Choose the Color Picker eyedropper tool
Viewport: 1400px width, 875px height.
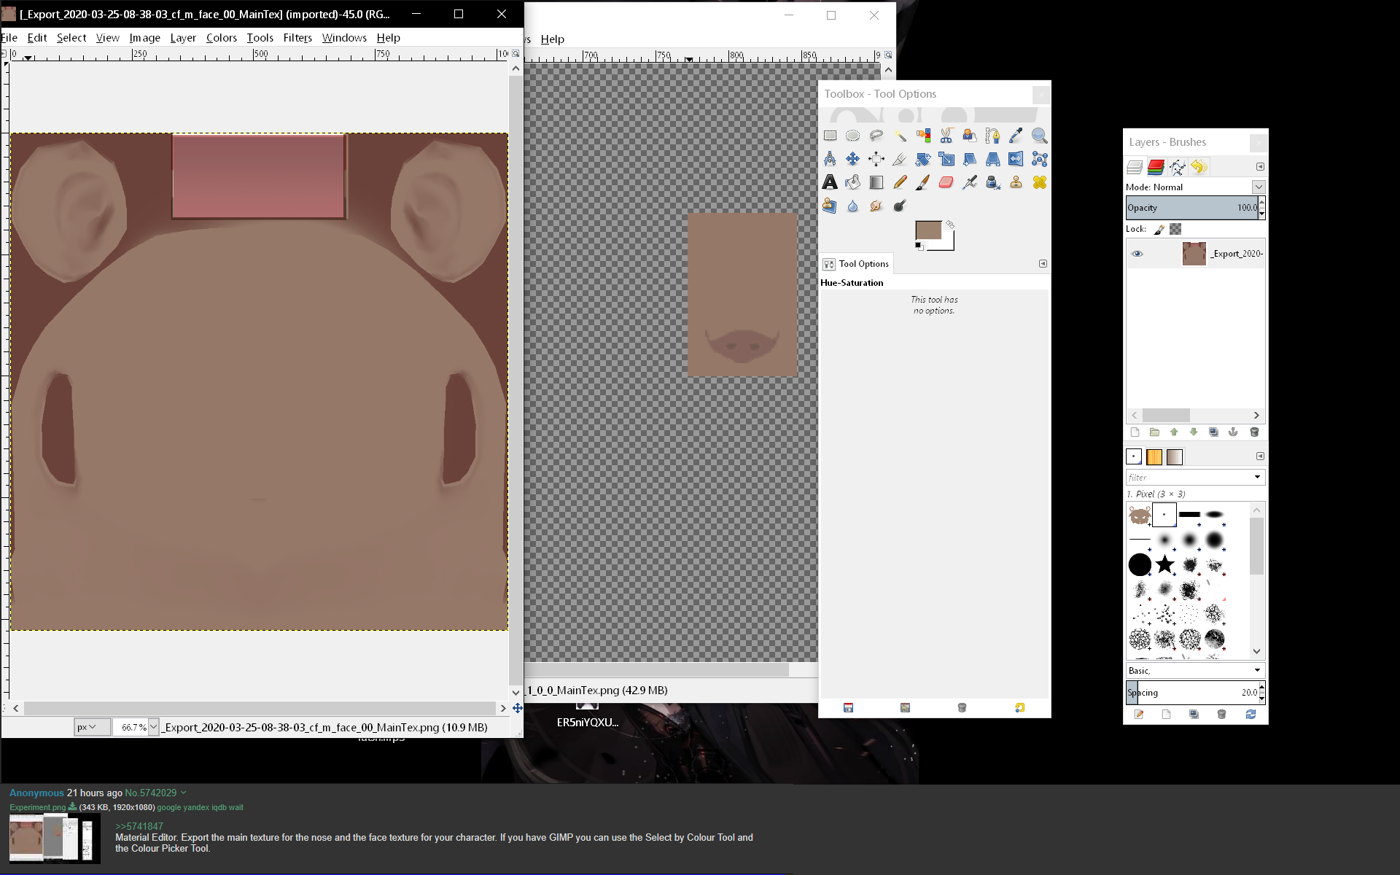[1016, 136]
